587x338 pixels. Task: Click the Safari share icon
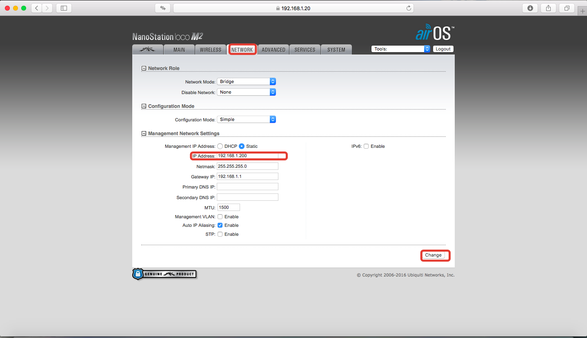[x=548, y=8]
